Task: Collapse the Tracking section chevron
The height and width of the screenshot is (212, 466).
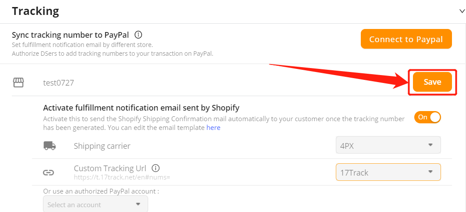Action: coord(462,11)
